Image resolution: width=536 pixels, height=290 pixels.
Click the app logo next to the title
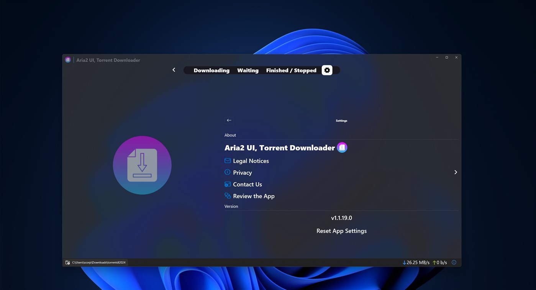pyautogui.click(x=342, y=147)
